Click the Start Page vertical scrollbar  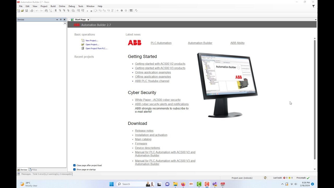click(x=315, y=99)
